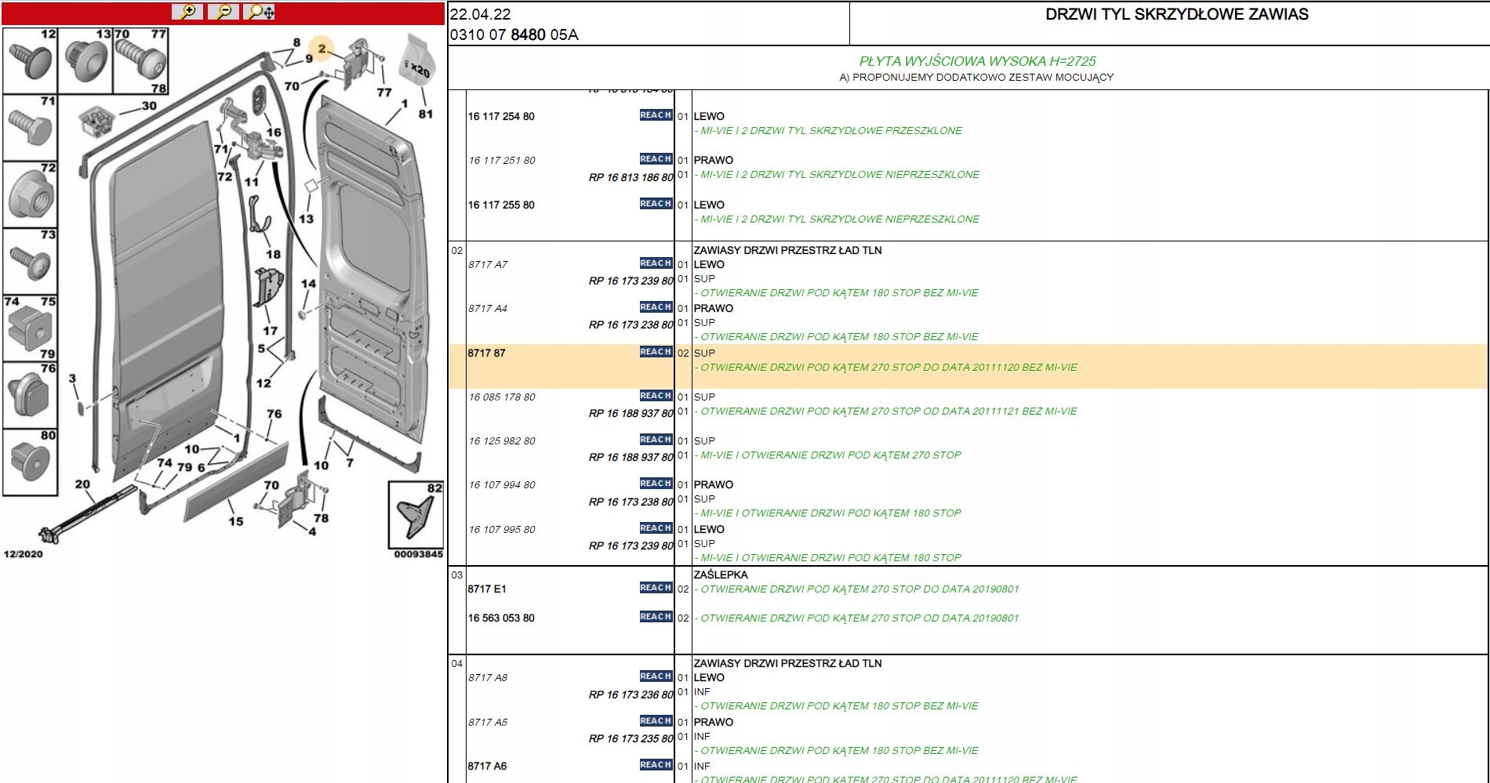
Task: Select part number 16 563 053 80
Action: pyautogui.click(x=501, y=618)
